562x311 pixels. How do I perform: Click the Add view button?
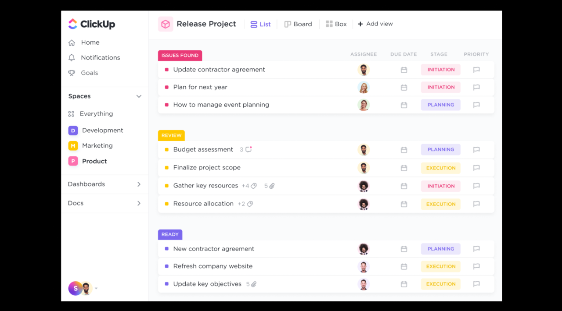coord(375,24)
